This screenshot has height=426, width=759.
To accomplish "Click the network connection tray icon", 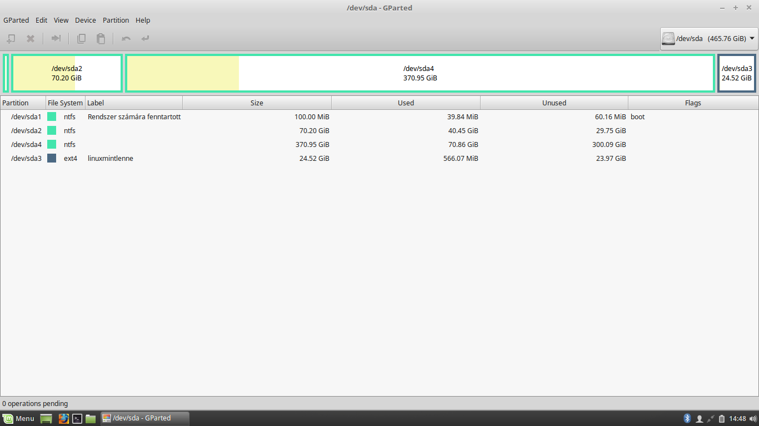I will (x=711, y=419).
